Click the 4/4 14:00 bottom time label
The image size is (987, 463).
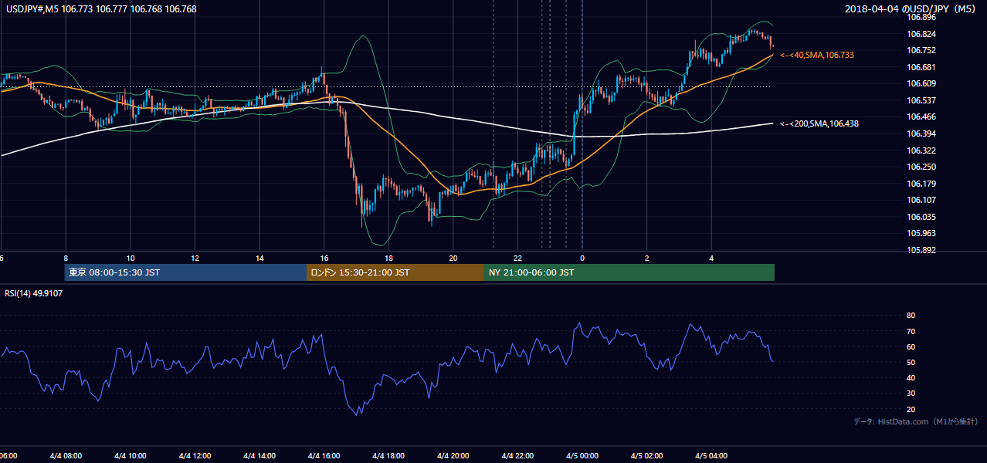tap(259, 456)
